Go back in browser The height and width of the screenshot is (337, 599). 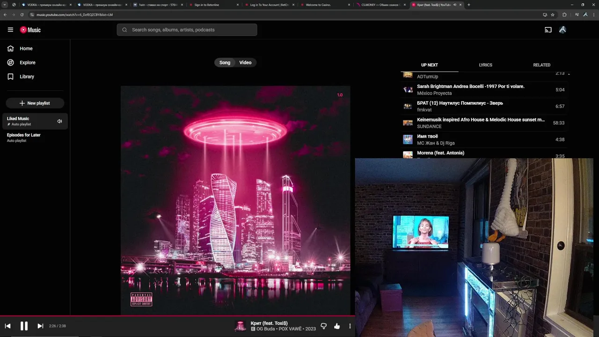pos(5,15)
